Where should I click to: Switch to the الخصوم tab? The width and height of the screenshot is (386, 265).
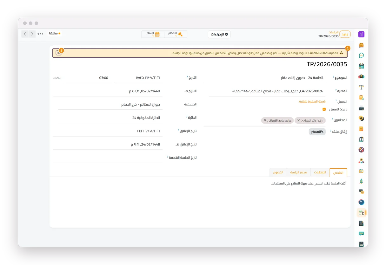tap(278, 172)
